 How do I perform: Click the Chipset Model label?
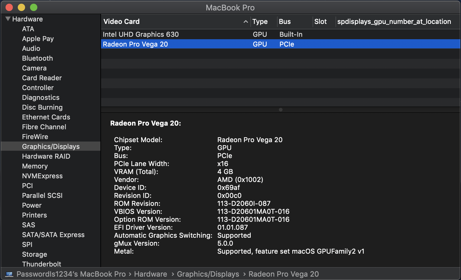138,140
